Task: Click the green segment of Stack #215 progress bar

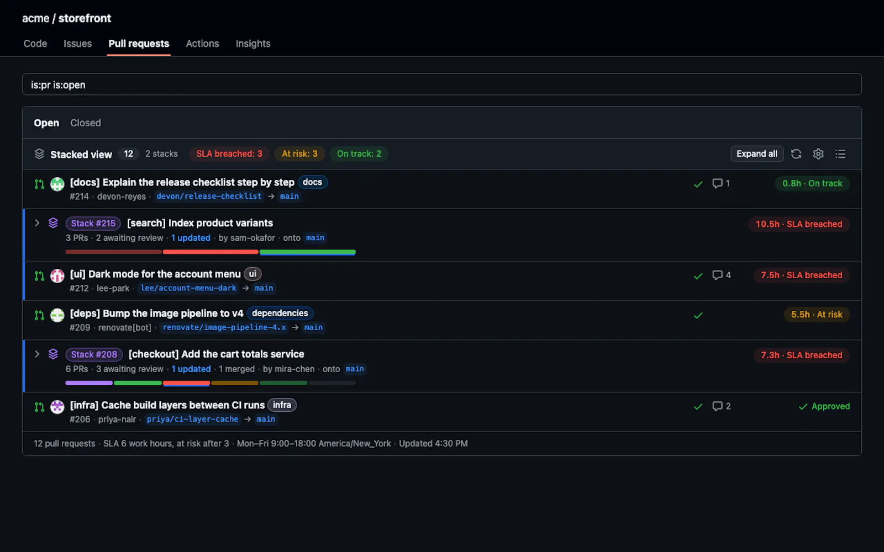Action: tap(308, 252)
